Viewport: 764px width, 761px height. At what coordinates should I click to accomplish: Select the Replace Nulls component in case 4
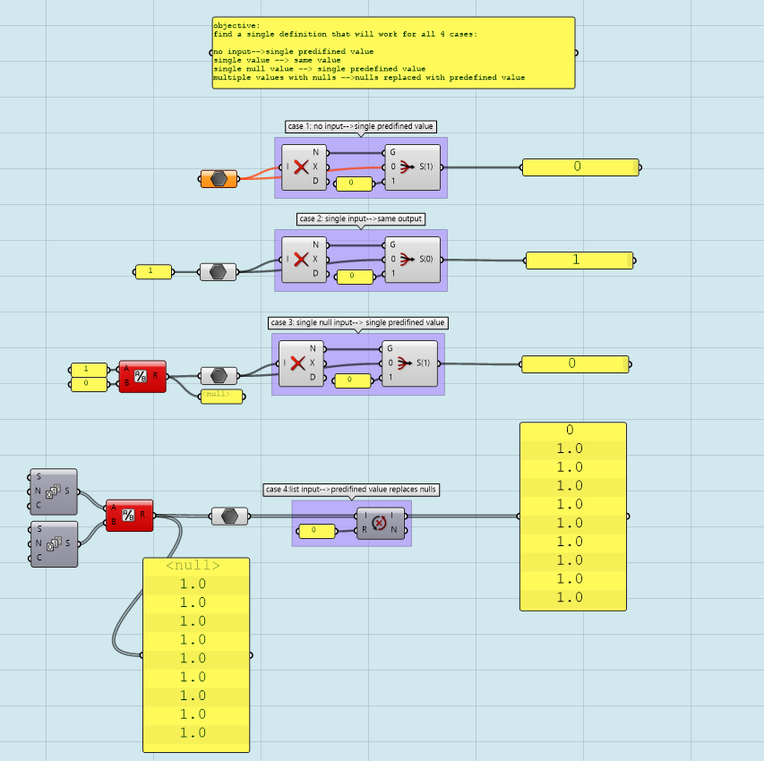pos(381,523)
